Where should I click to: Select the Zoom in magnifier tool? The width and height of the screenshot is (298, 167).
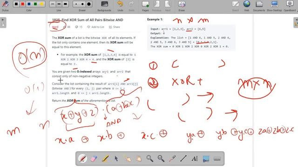(150, 159)
